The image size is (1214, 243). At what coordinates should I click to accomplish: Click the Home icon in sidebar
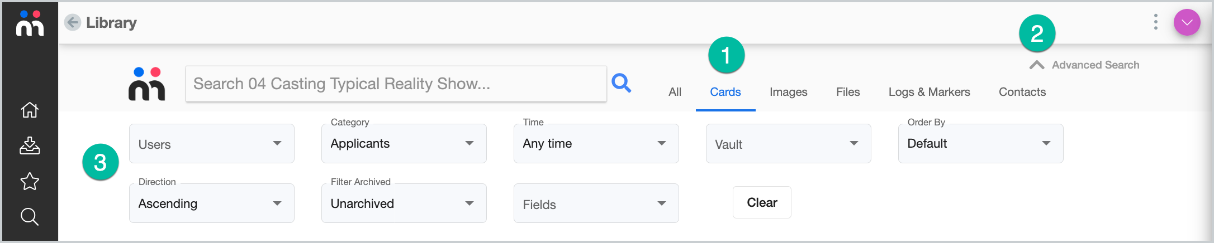click(30, 110)
